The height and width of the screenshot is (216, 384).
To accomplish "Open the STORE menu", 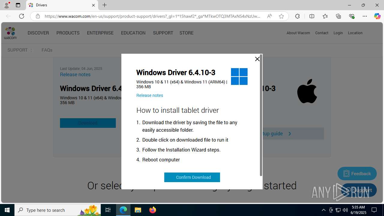I will (x=186, y=33).
